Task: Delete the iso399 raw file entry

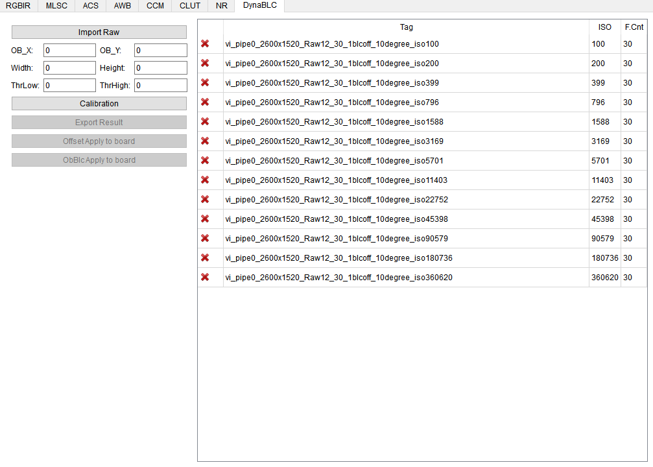Action: tap(205, 83)
